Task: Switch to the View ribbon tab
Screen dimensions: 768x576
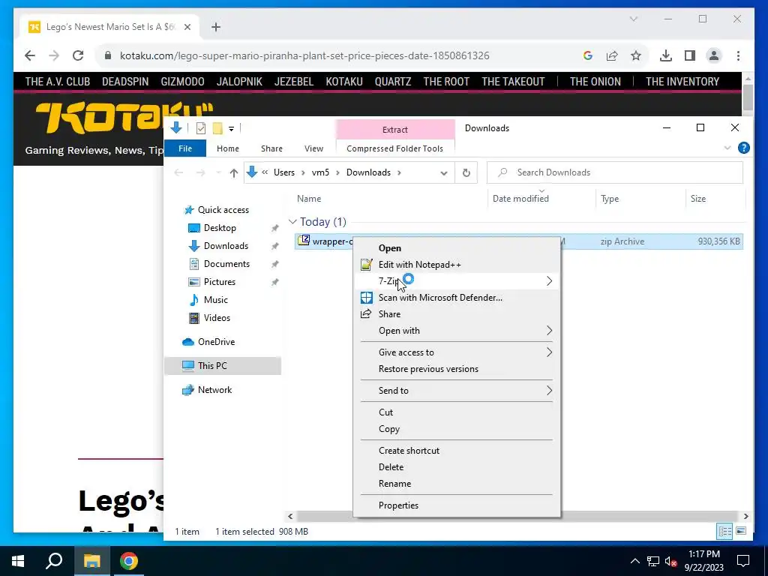Action: pyautogui.click(x=313, y=148)
